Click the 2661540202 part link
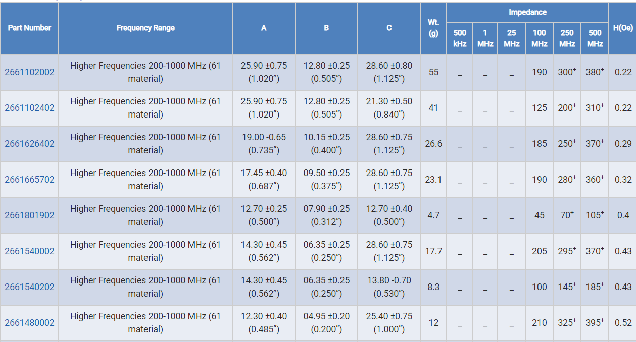This screenshot has height=342, width=636. pos(29,287)
